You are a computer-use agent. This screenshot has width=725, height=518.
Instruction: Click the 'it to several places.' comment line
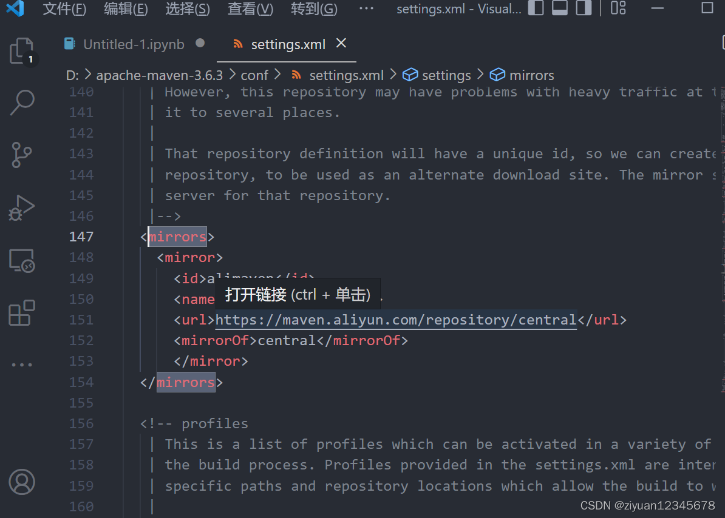tap(253, 113)
